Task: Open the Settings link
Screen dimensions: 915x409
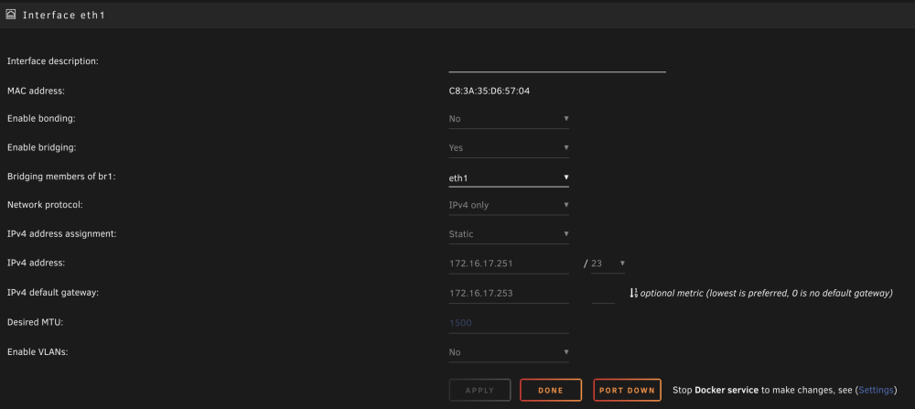Action: pyautogui.click(x=876, y=390)
